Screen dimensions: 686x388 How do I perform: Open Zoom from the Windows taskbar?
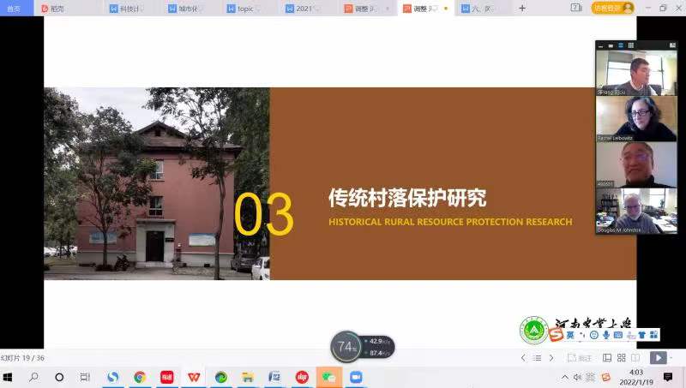click(x=355, y=377)
